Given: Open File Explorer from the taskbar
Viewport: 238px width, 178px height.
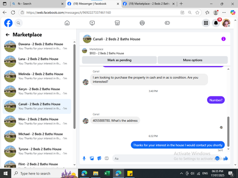Looking at the screenshot, I should click(x=96, y=173).
